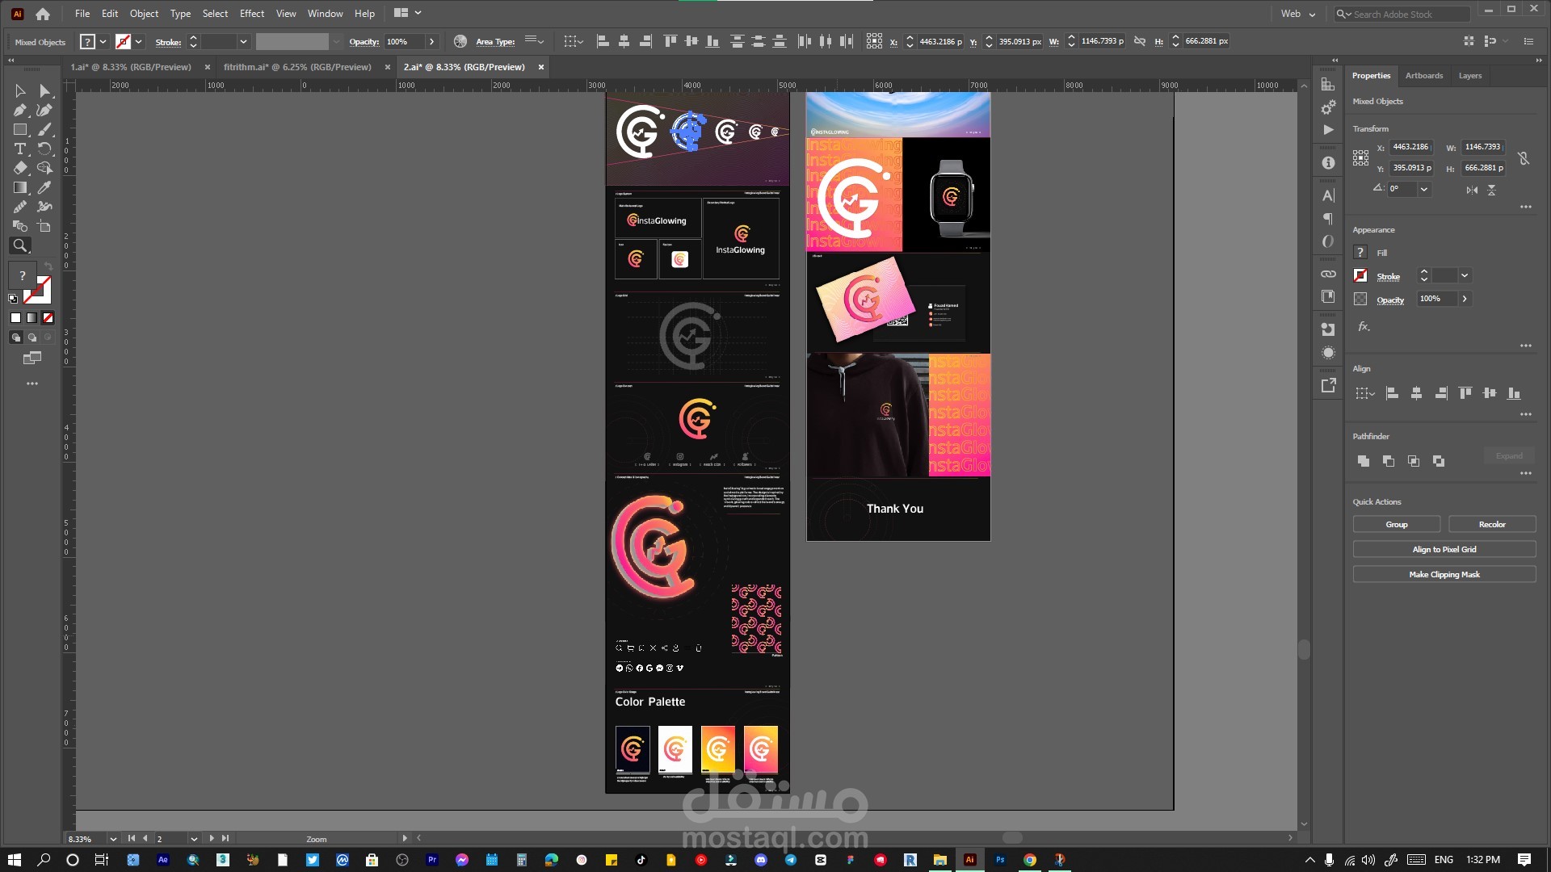The image size is (1551, 872).
Task: Open the rotation angle dropdown
Action: pos(1424,189)
